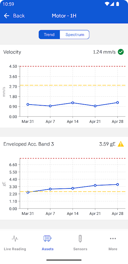Tap the back arrow icon
The image size is (128, 264).
pos(7,16)
